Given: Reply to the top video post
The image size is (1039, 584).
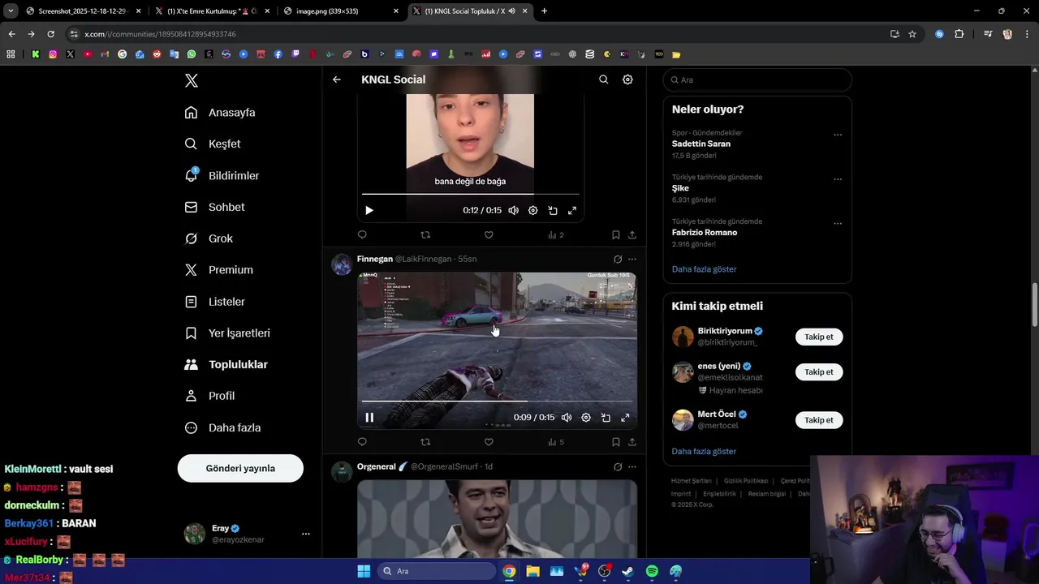Looking at the screenshot, I should 362,235.
